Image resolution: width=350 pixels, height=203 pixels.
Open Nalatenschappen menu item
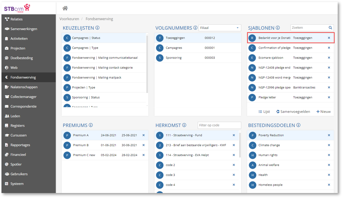click(28, 87)
